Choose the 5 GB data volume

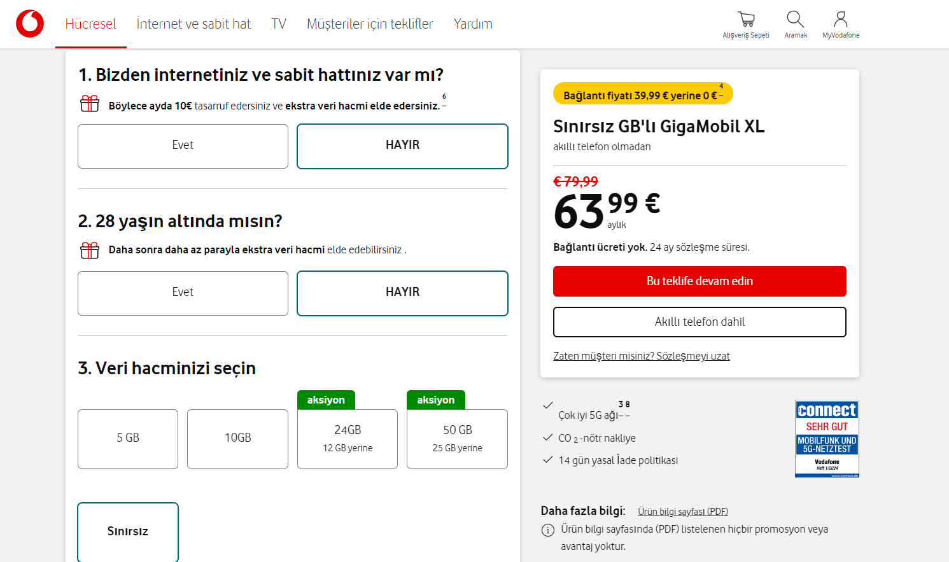tap(128, 439)
